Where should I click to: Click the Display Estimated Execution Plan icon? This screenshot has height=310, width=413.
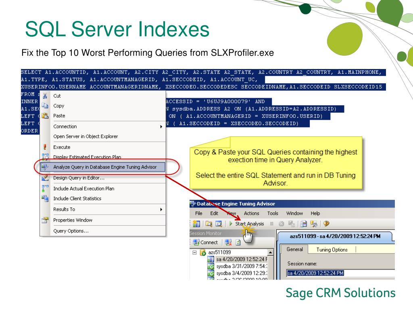click(45, 157)
